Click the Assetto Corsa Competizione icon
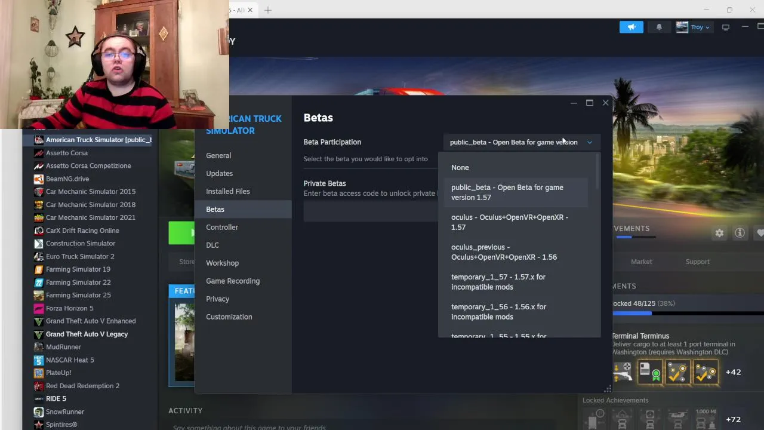Screen dimensions: 764x430 point(39,165)
